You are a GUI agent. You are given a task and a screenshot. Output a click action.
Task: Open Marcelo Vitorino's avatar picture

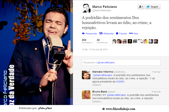click(x=86, y=75)
